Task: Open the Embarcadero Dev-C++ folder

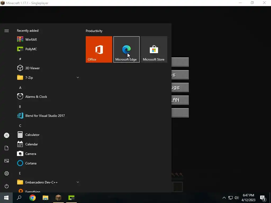Action: point(48,182)
